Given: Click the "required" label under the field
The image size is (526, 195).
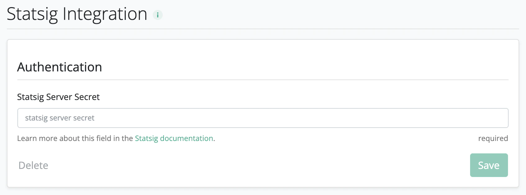Looking at the screenshot, I should (493, 138).
